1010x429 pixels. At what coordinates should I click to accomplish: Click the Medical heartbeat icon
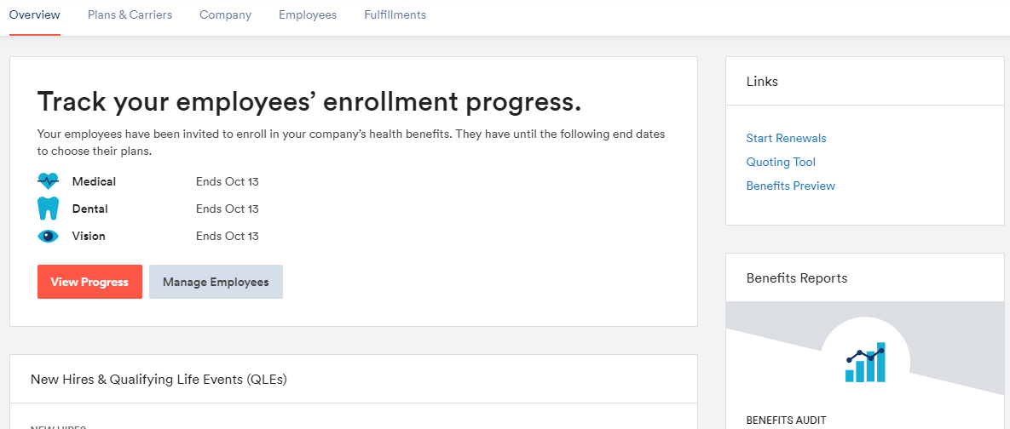coord(49,181)
